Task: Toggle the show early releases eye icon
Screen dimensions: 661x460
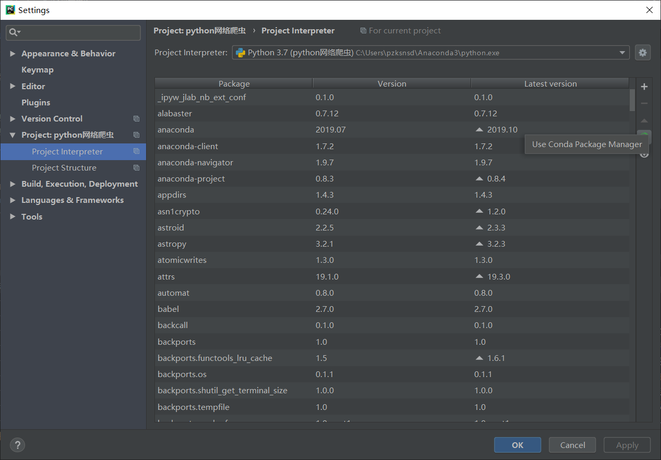Action: [644, 154]
